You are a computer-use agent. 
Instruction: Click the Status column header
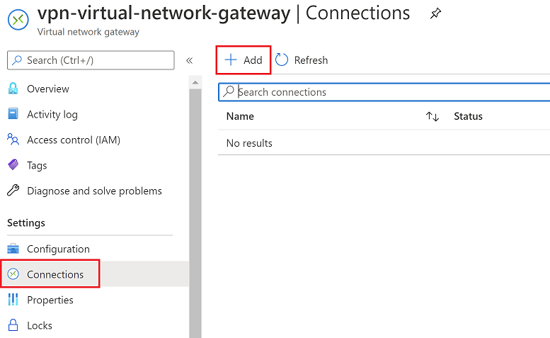pyautogui.click(x=469, y=116)
